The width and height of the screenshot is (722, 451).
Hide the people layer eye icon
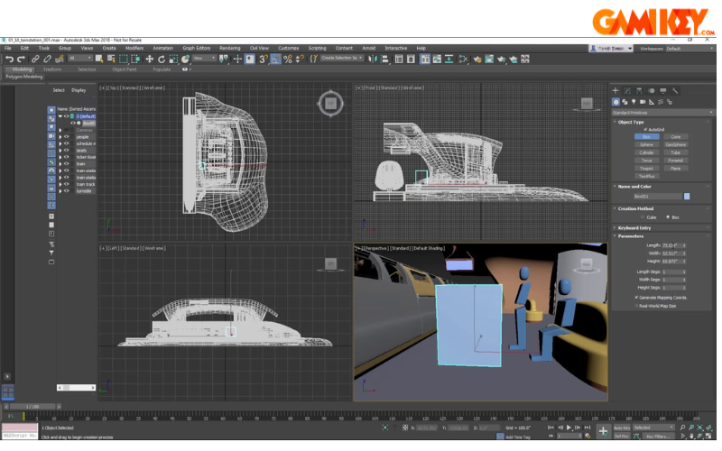point(67,137)
